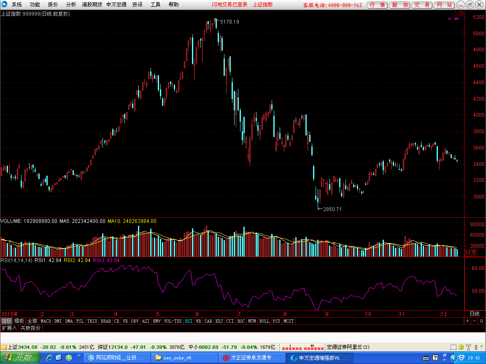Screen dimensions: 486x364
Task: Open the 帮助 menu
Action: [x=173, y=4]
